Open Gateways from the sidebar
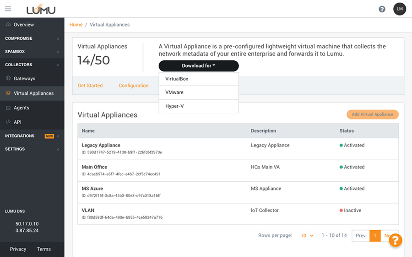The image size is (412, 257). click(24, 79)
